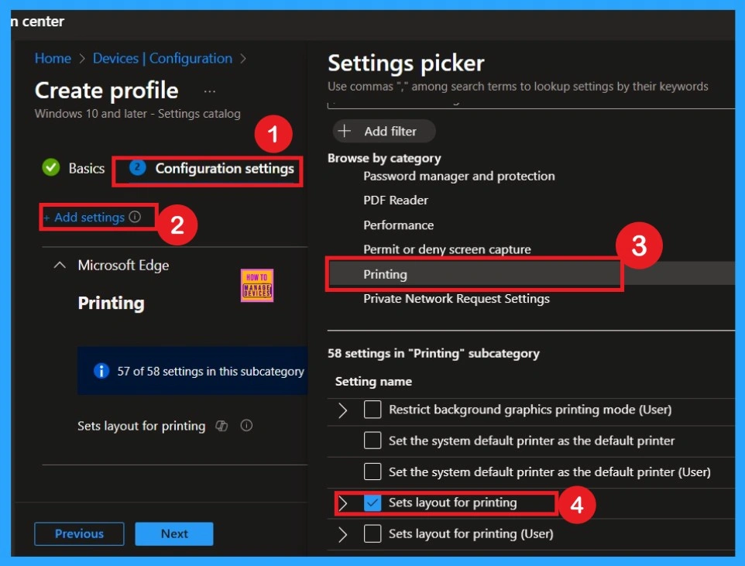Click the info icon next to Sets layout for printing

(246, 425)
